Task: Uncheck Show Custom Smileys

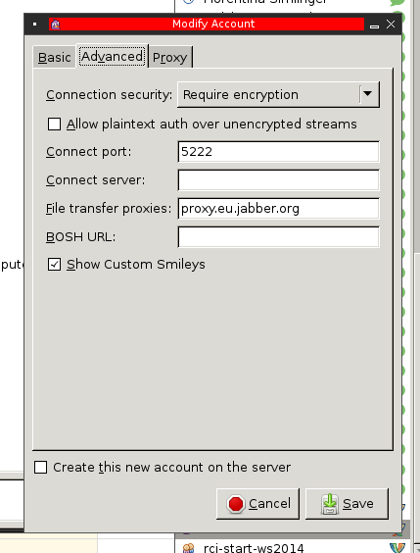Action: point(54,265)
